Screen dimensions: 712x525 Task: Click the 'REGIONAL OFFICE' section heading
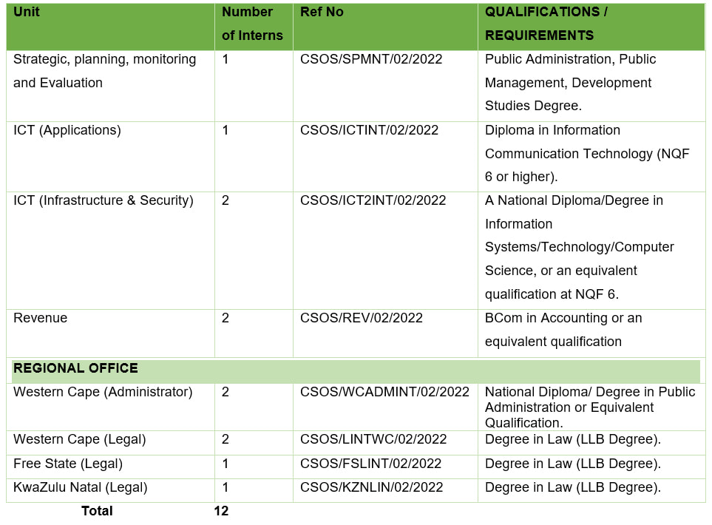point(75,368)
